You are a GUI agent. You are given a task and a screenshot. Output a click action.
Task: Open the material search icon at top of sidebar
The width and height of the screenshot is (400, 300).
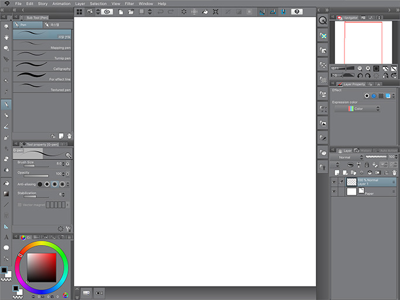click(323, 21)
